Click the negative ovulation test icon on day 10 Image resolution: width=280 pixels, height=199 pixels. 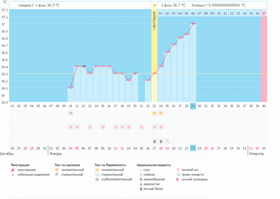pyautogui.click(x=71, y=113)
